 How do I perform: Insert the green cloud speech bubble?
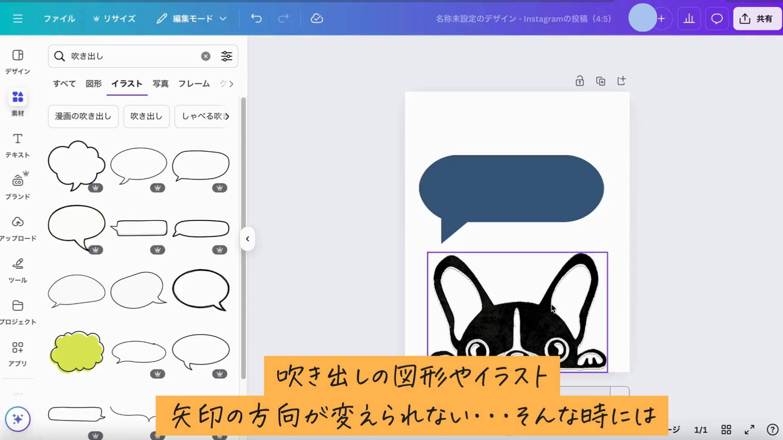click(x=76, y=351)
